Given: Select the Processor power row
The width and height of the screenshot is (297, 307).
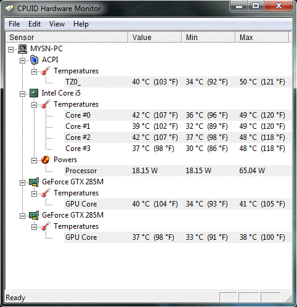Looking at the screenshot, I should (x=178, y=171).
